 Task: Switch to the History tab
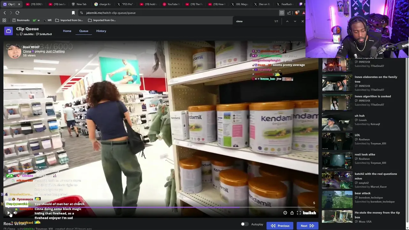click(x=101, y=31)
